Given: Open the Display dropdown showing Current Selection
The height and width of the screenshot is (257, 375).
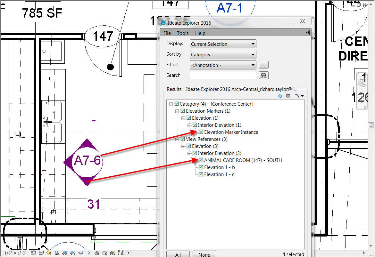Looking at the screenshot, I should [223, 44].
